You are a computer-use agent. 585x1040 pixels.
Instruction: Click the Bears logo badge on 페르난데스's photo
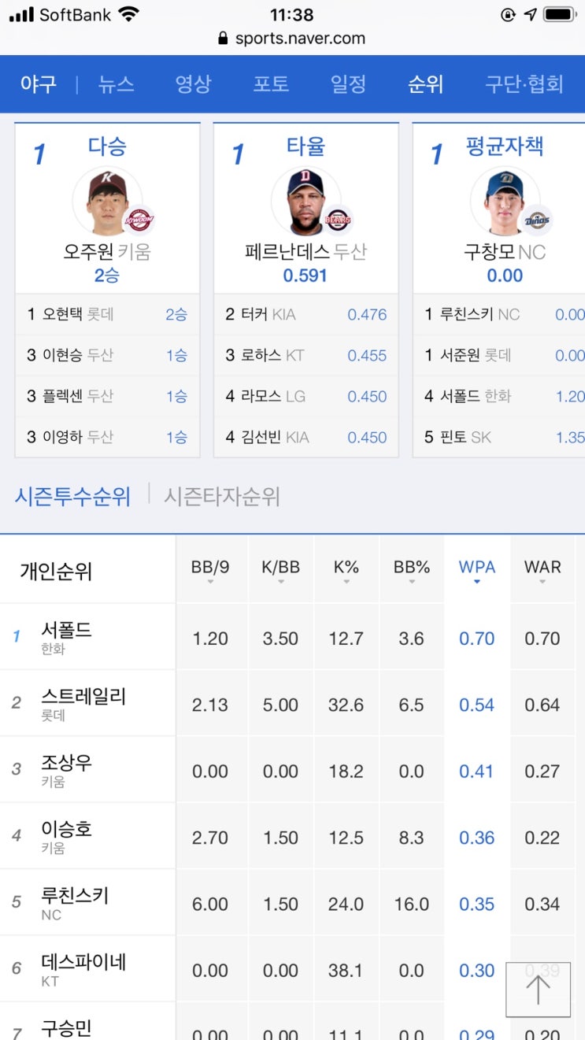click(x=336, y=221)
